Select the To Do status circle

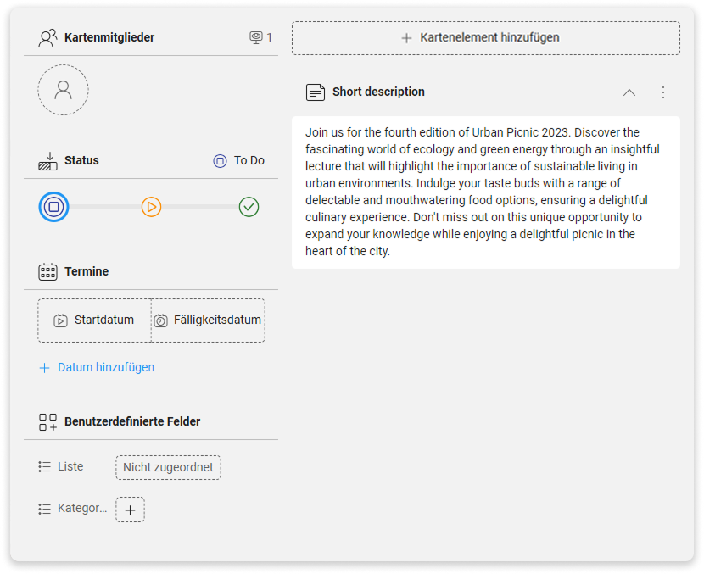click(x=53, y=207)
